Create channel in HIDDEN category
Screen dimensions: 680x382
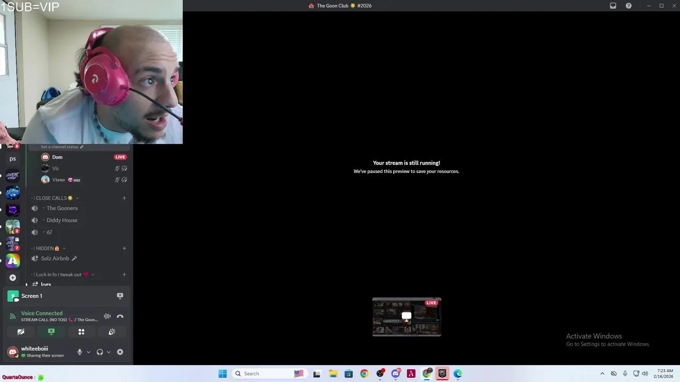click(124, 248)
